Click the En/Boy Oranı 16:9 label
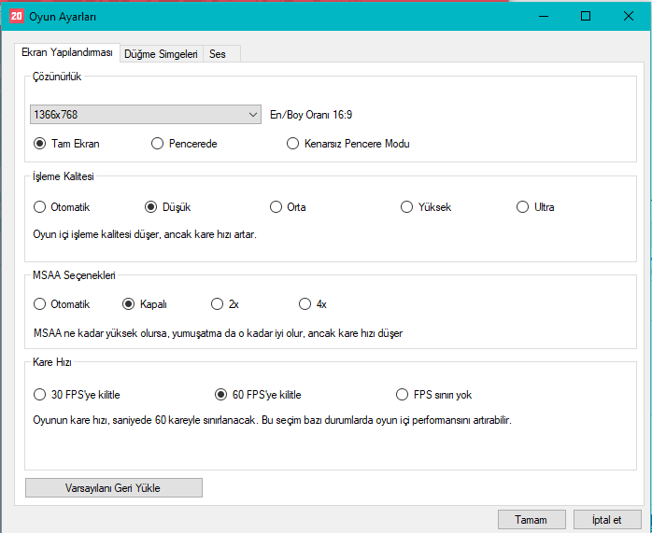Image resolution: width=652 pixels, height=533 pixels. (311, 115)
